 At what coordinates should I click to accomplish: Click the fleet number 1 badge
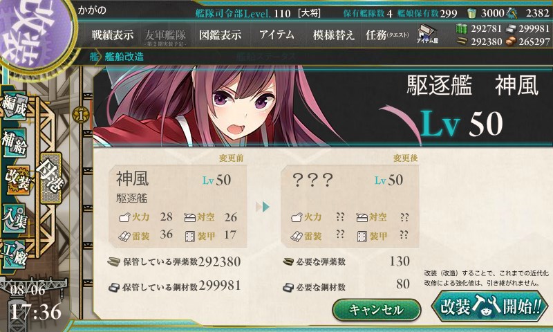pos(81,115)
